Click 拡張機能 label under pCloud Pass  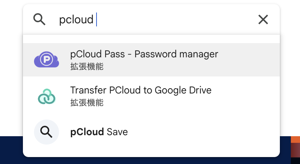click(x=87, y=66)
